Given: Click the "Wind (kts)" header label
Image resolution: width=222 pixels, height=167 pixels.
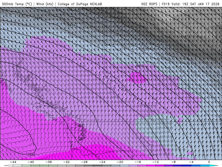Looking at the screenshot, I should pyautogui.click(x=45, y=4).
